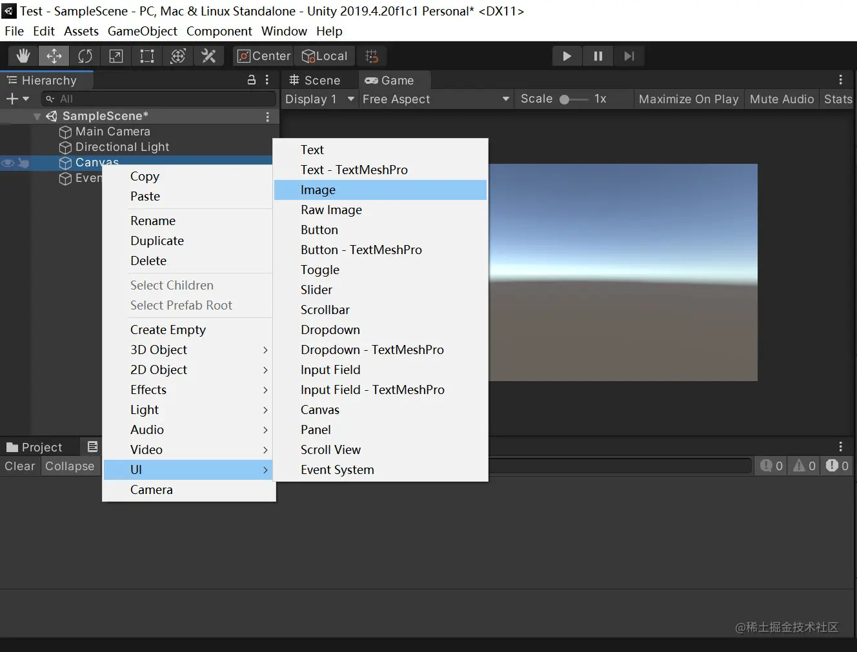
Task: Toggle Canvas visibility eye icon
Action: coord(8,163)
